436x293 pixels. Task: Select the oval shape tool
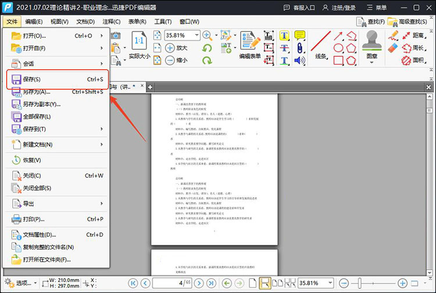[338, 48]
